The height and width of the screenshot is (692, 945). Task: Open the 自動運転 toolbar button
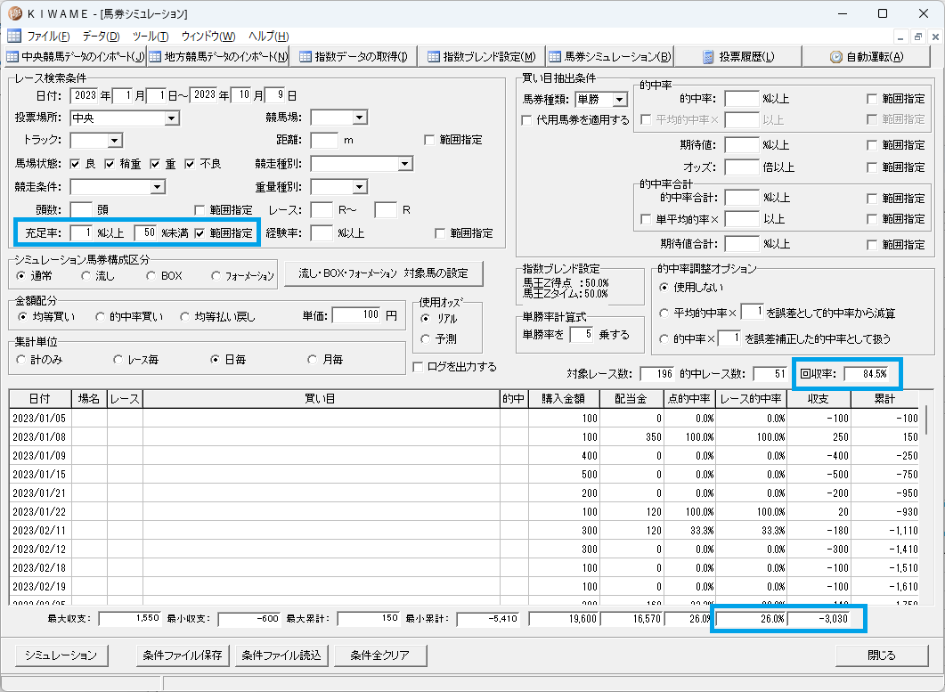(866, 57)
